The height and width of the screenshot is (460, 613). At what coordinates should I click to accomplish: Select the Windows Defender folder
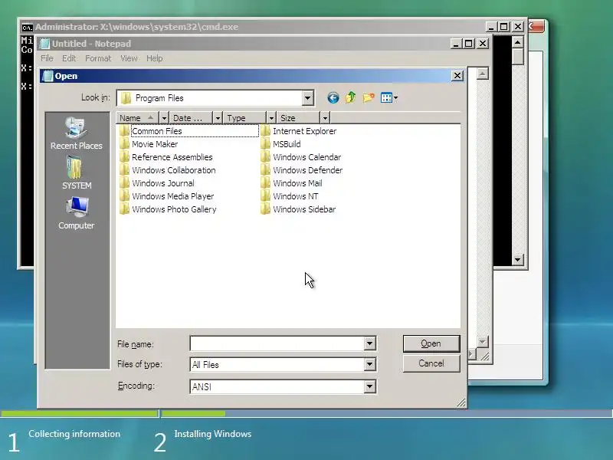(301, 170)
